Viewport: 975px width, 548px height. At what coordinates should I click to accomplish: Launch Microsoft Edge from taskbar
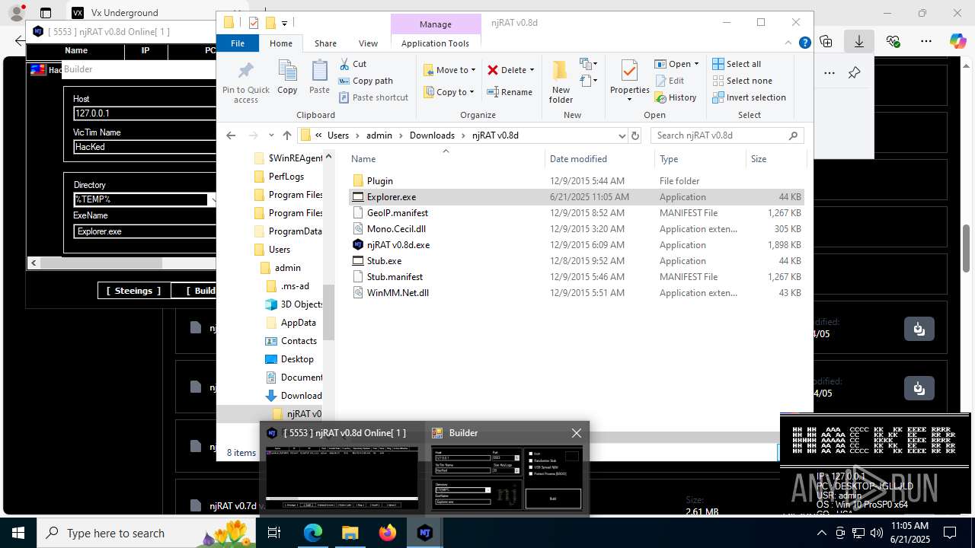tap(313, 533)
